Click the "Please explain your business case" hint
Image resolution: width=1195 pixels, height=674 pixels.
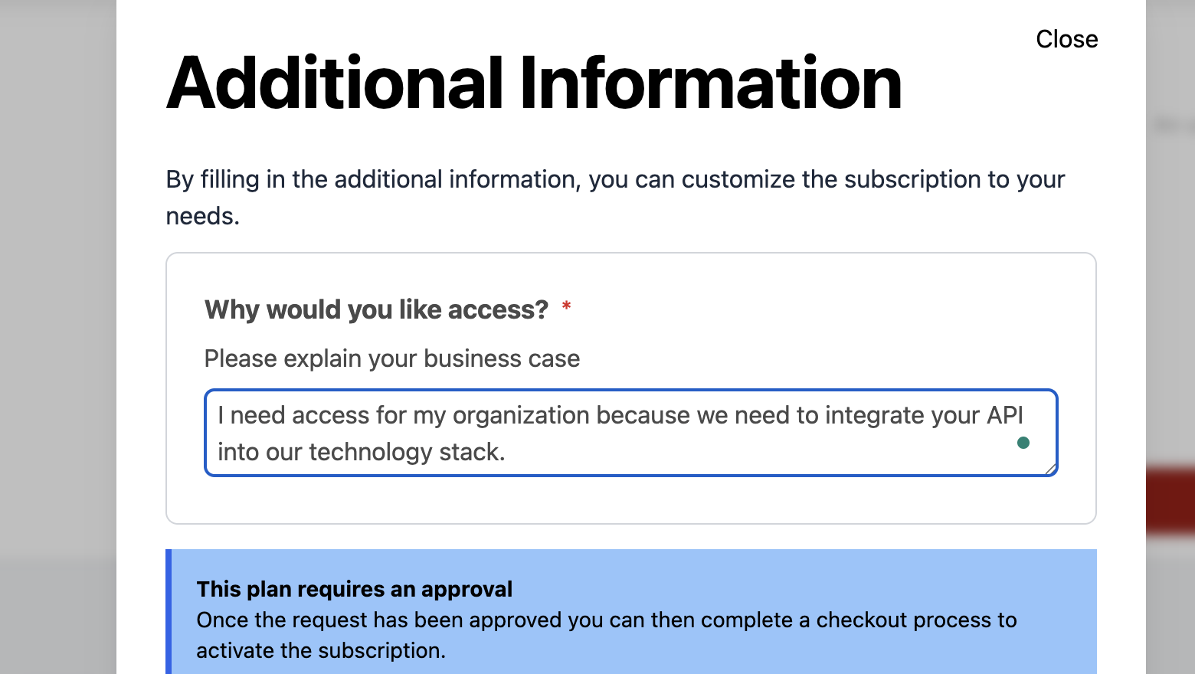391,358
